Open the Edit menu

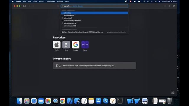pyautogui.click(x=30, y=1)
